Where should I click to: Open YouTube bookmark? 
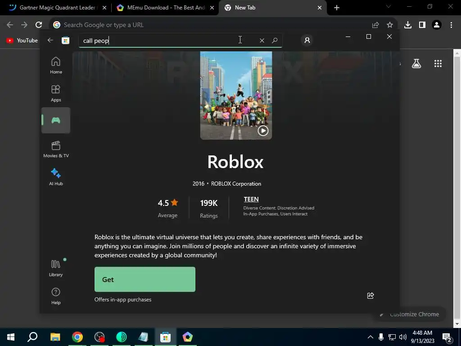pos(23,41)
